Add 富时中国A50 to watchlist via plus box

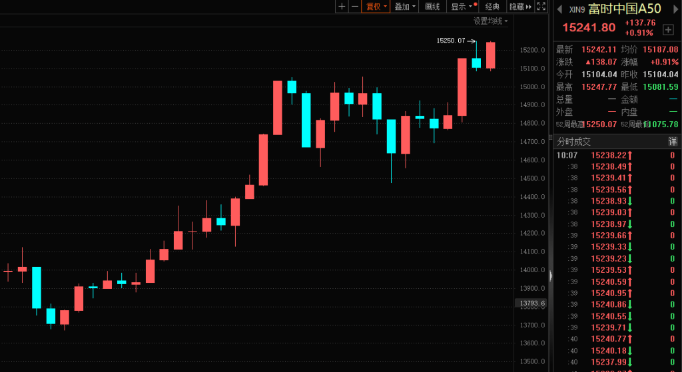click(667, 30)
